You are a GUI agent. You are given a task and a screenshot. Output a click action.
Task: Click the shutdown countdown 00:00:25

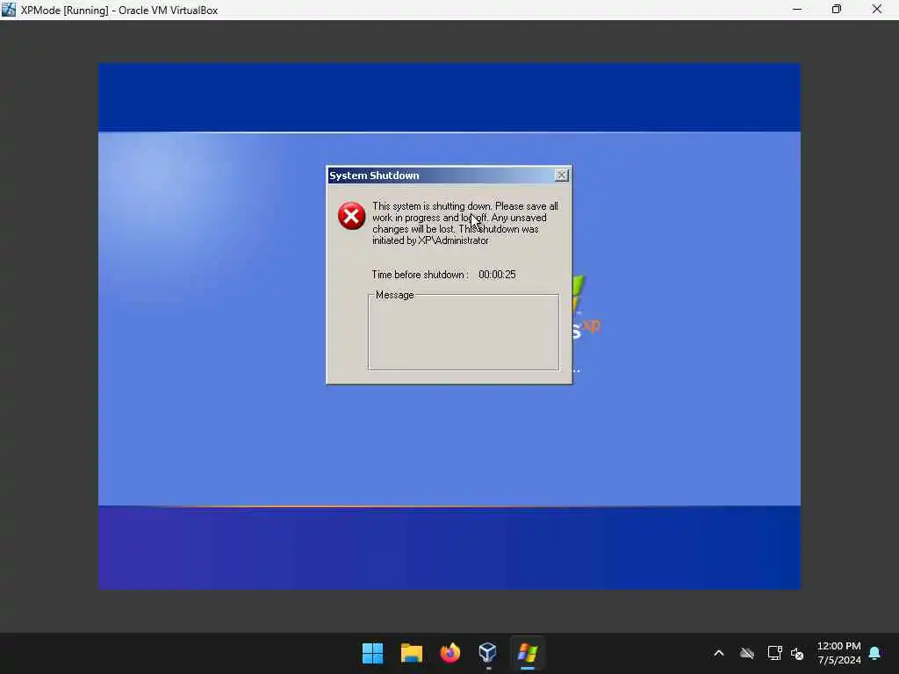click(x=497, y=275)
